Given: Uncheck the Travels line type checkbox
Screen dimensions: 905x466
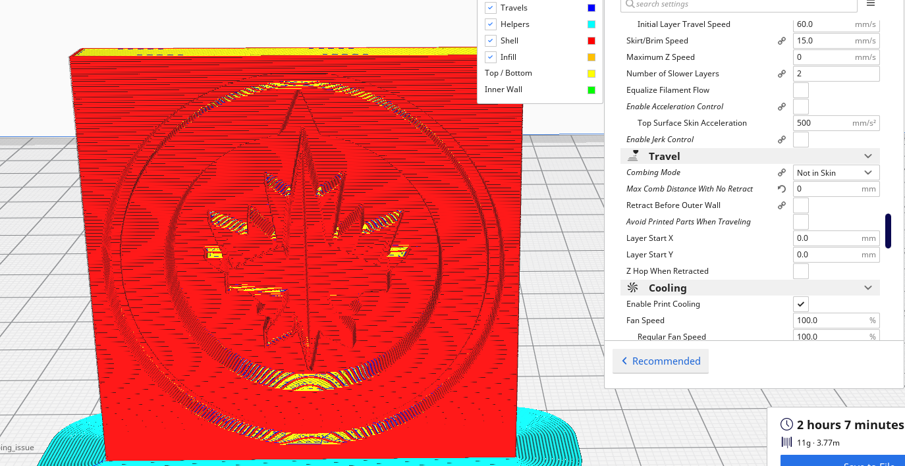Looking at the screenshot, I should (x=491, y=8).
